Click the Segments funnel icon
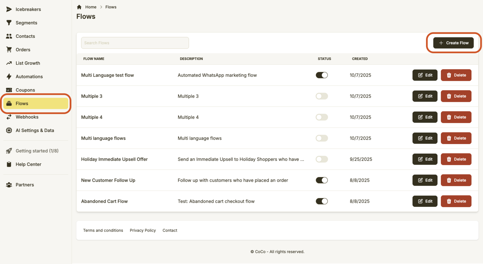The image size is (483, 264). point(9,23)
